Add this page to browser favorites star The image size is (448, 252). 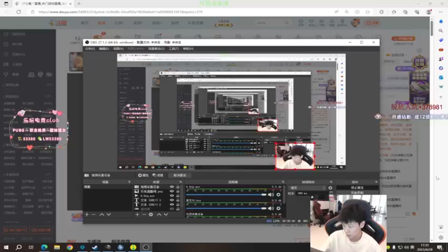(368, 12)
